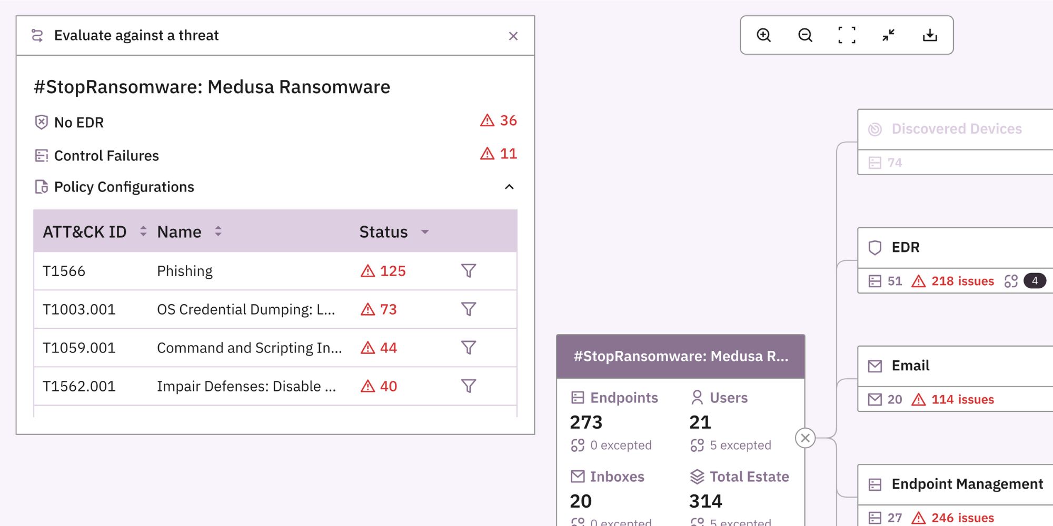Click the status count 73

(x=379, y=309)
